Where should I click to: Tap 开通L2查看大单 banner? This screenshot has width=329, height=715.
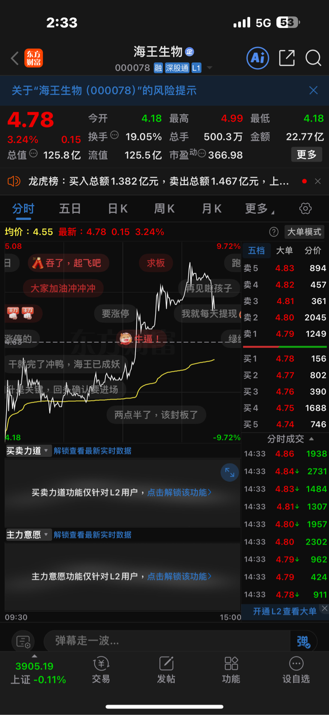[x=284, y=612]
